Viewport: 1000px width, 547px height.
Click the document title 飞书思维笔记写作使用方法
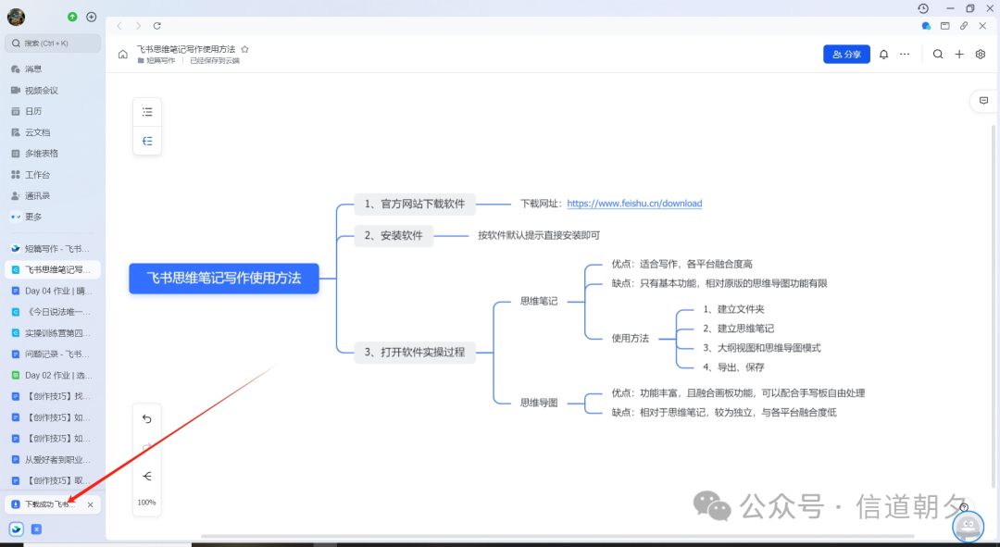coord(185,49)
